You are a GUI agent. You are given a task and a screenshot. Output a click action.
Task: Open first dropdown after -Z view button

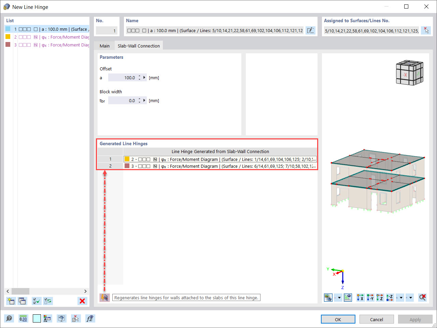click(x=400, y=298)
